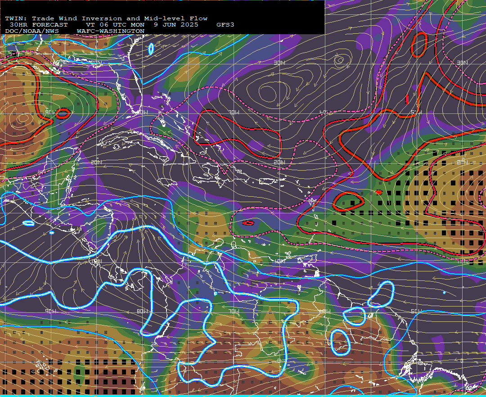Click the tiny red oval beside the dotted red loop

(x=379, y=193)
